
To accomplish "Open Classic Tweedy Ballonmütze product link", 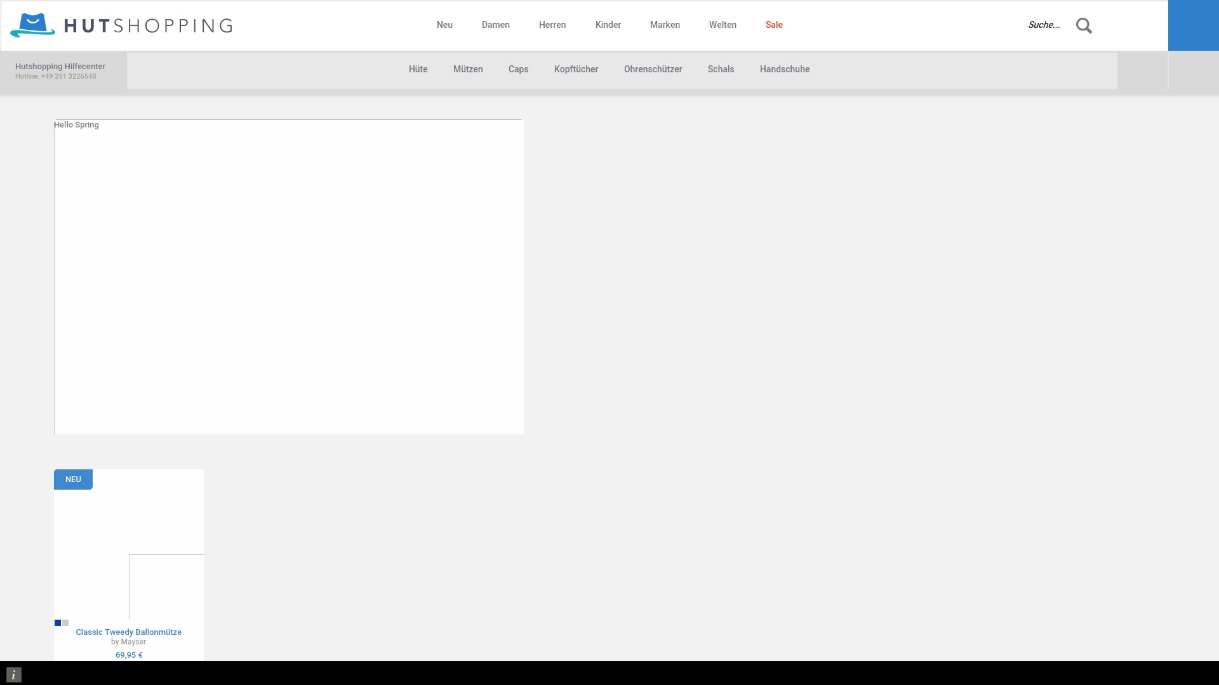I will 128,632.
